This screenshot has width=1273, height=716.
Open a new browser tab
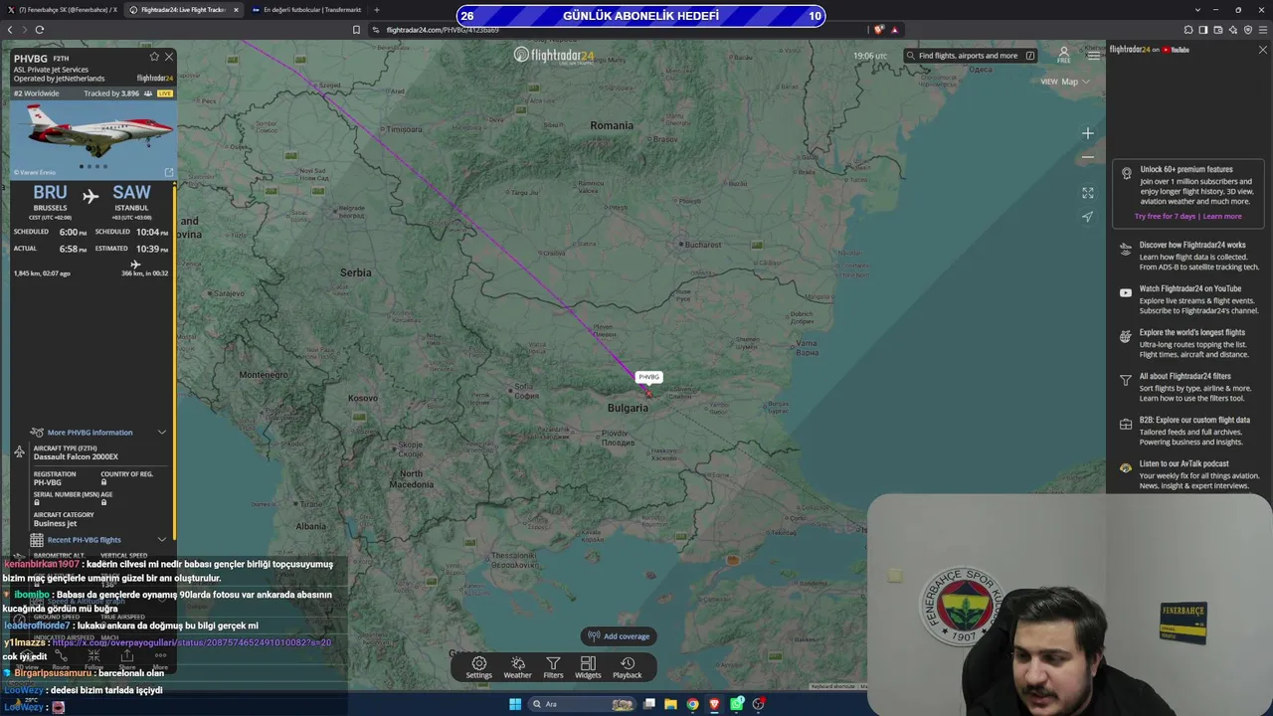click(x=376, y=10)
